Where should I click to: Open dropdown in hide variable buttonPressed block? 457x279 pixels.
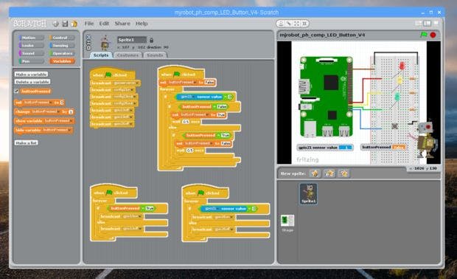[x=70, y=130]
